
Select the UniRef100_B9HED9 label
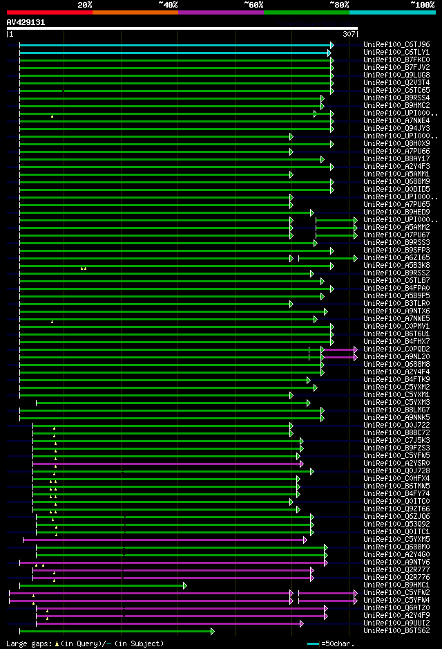396,212
